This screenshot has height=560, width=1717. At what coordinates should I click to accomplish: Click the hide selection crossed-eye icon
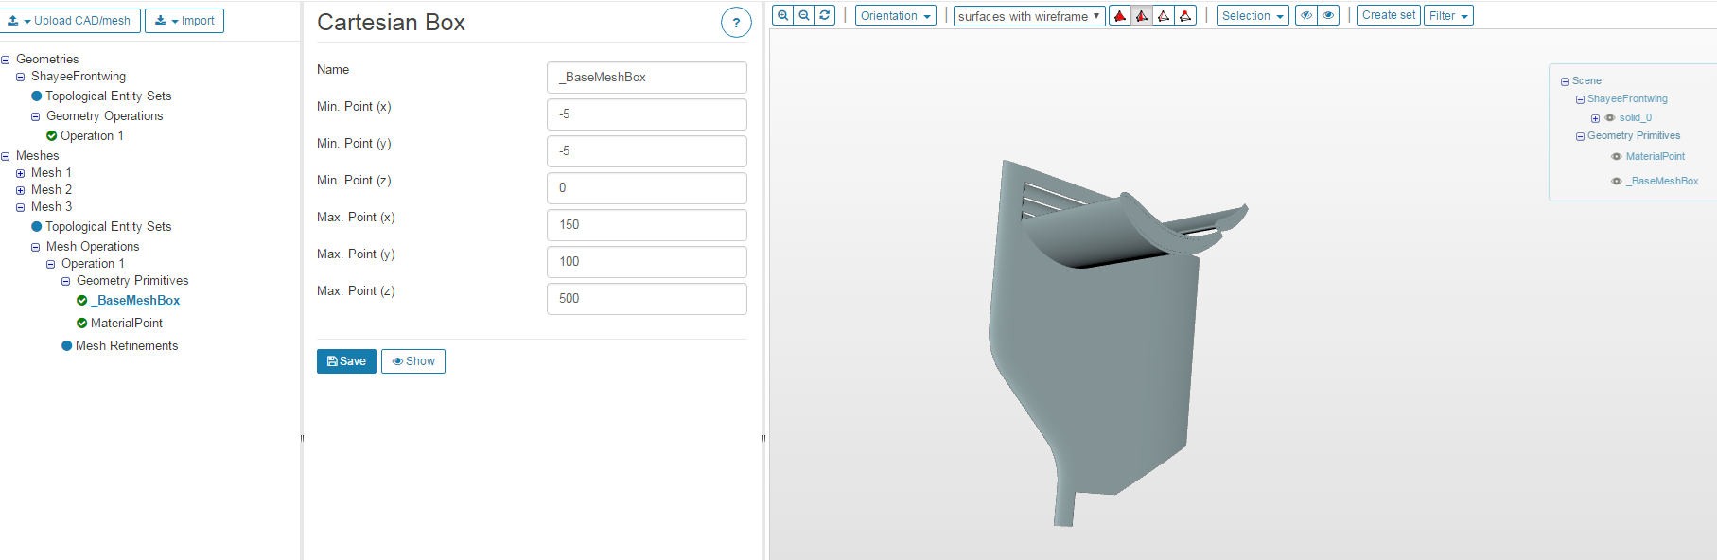point(1306,15)
